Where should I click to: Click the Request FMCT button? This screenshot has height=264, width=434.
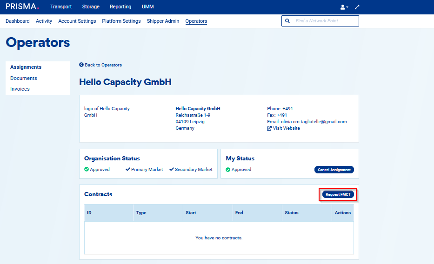[x=338, y=194]
